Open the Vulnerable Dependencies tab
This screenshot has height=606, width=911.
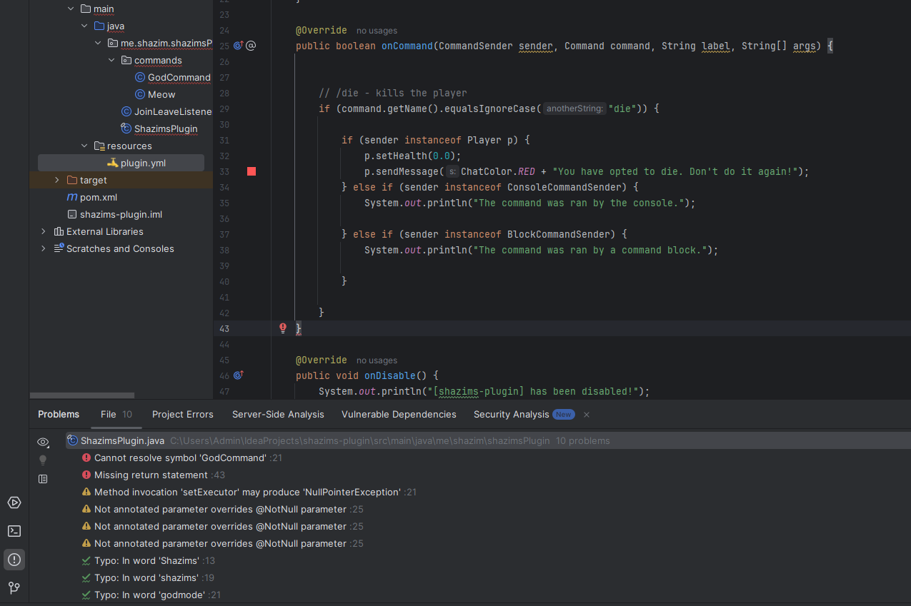tap(399, 415)
